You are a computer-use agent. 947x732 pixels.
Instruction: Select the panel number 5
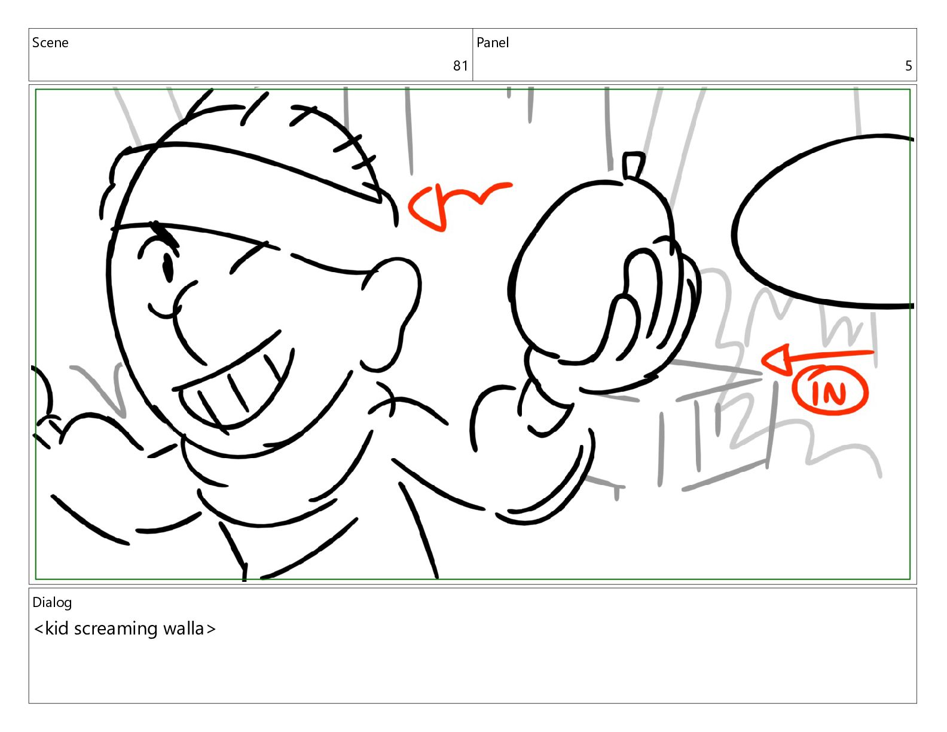(908, 66)
